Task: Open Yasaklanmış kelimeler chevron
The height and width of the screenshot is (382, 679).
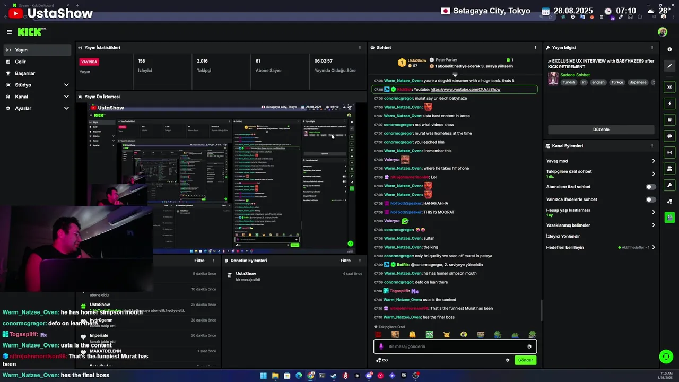Action: [x=653, y=225]
